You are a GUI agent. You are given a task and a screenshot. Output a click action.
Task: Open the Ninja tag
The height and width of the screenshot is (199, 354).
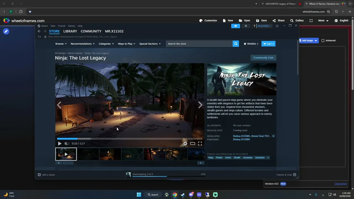click(211, 158)
